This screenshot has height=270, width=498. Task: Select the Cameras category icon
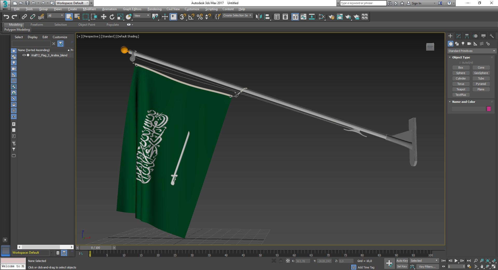tap(469, 44)
